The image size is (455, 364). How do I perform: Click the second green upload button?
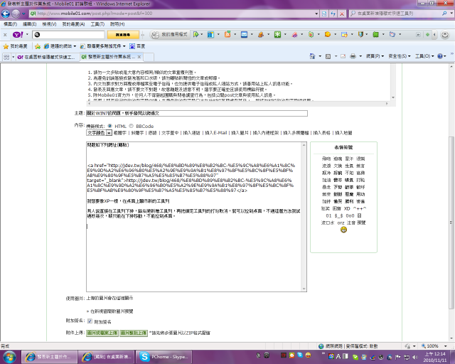point(134,333)
